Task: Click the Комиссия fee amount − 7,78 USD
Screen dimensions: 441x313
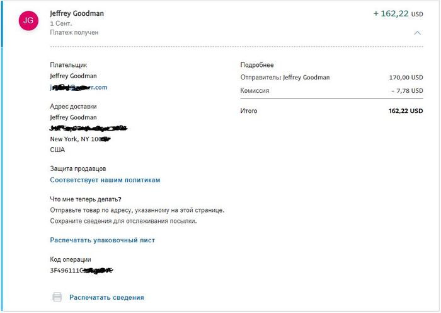Action: point(407,91)
